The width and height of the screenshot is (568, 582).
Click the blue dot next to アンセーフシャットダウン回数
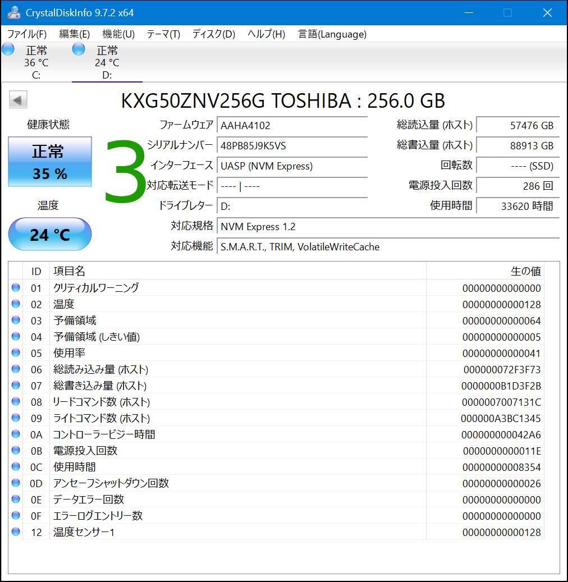pyautogui.click(x=17, y=483)
